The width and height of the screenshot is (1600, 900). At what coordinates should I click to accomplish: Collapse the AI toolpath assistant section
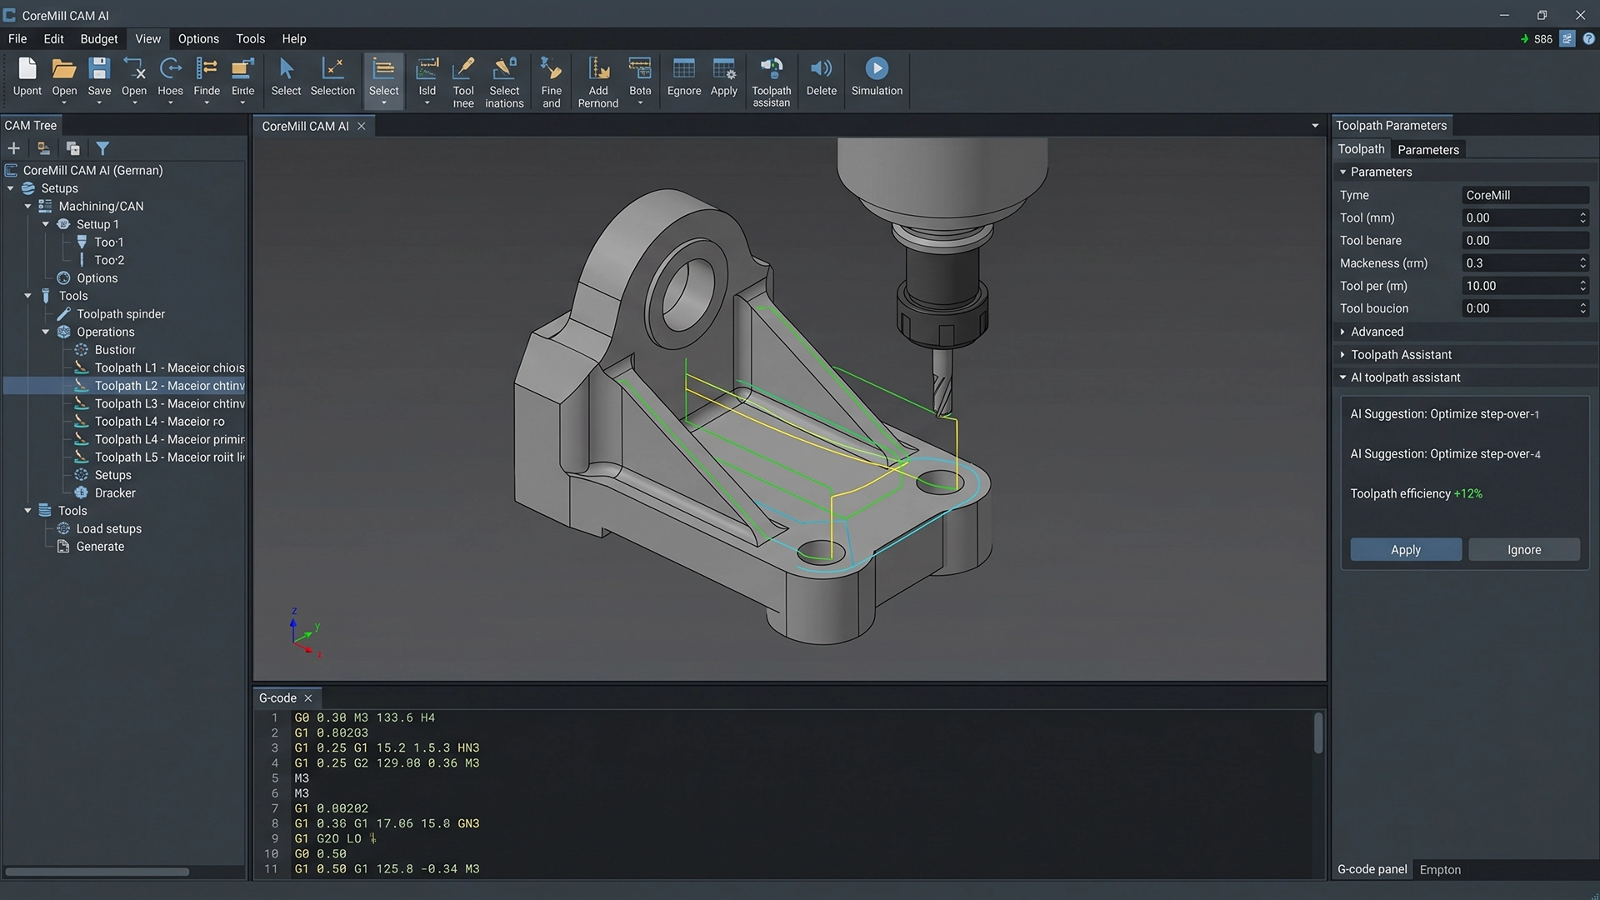(x=1342, y=377)
